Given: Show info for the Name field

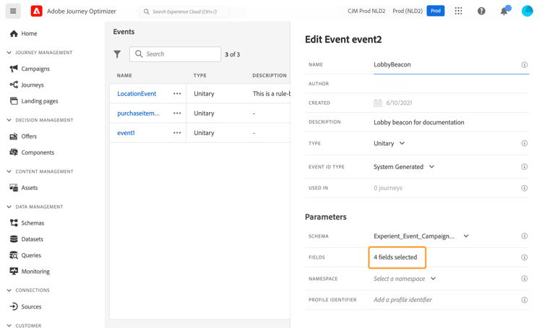Looking at the screenshot, I should 524,65.
